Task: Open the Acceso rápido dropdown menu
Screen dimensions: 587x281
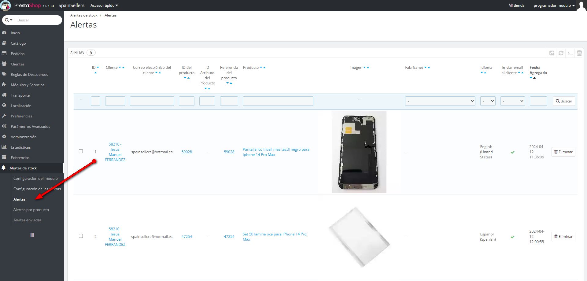Action: click(104, 6)
